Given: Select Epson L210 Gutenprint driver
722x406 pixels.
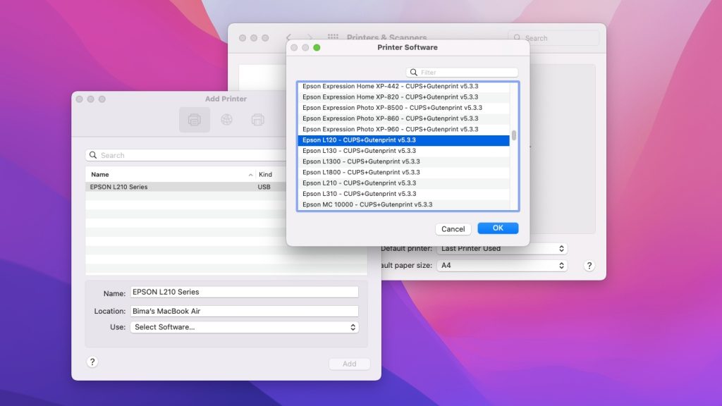Looking at the screenshot, I should pos(403,183).
